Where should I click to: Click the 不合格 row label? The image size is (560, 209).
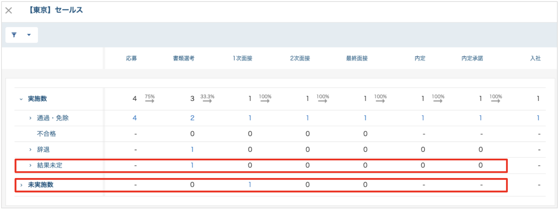[x=46, y=134]
